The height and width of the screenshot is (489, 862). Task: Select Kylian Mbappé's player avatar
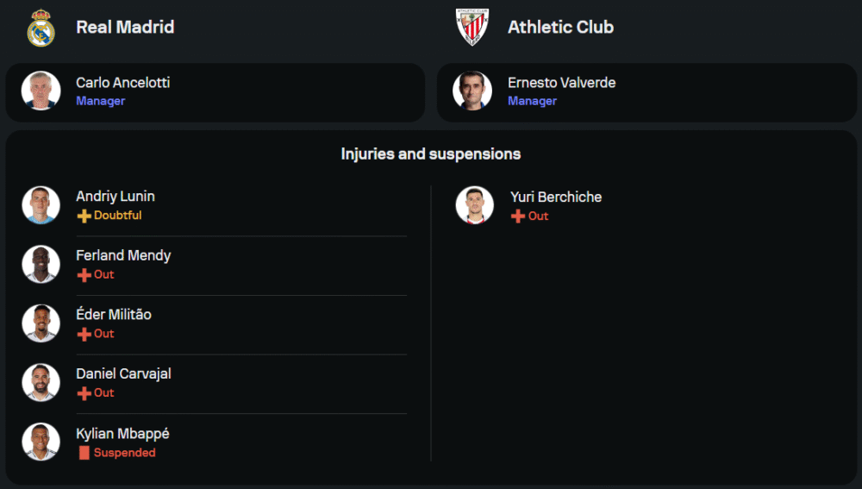[41, 442]
